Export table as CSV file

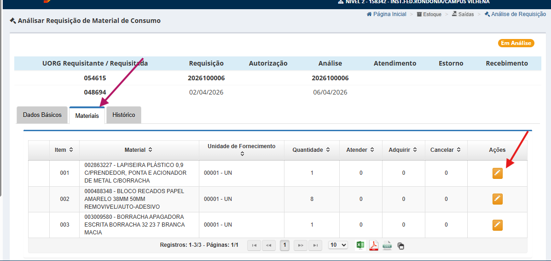387,245
